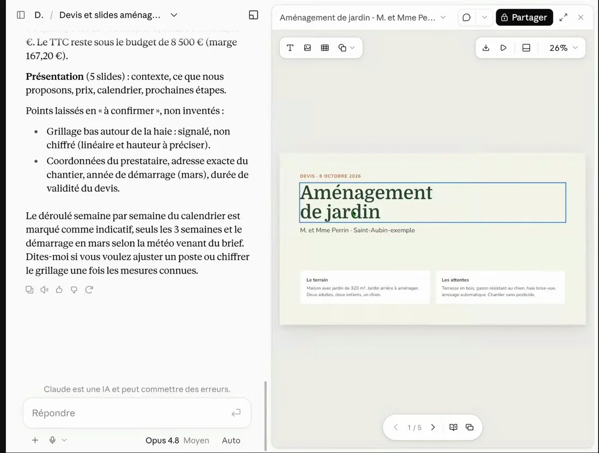
Task: Download the presentation
Action: click(x=486, y=48)
